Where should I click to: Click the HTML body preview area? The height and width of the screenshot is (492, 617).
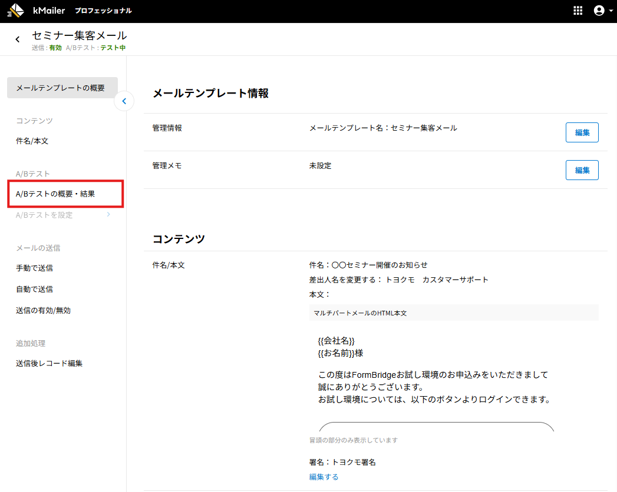[436, 377]
